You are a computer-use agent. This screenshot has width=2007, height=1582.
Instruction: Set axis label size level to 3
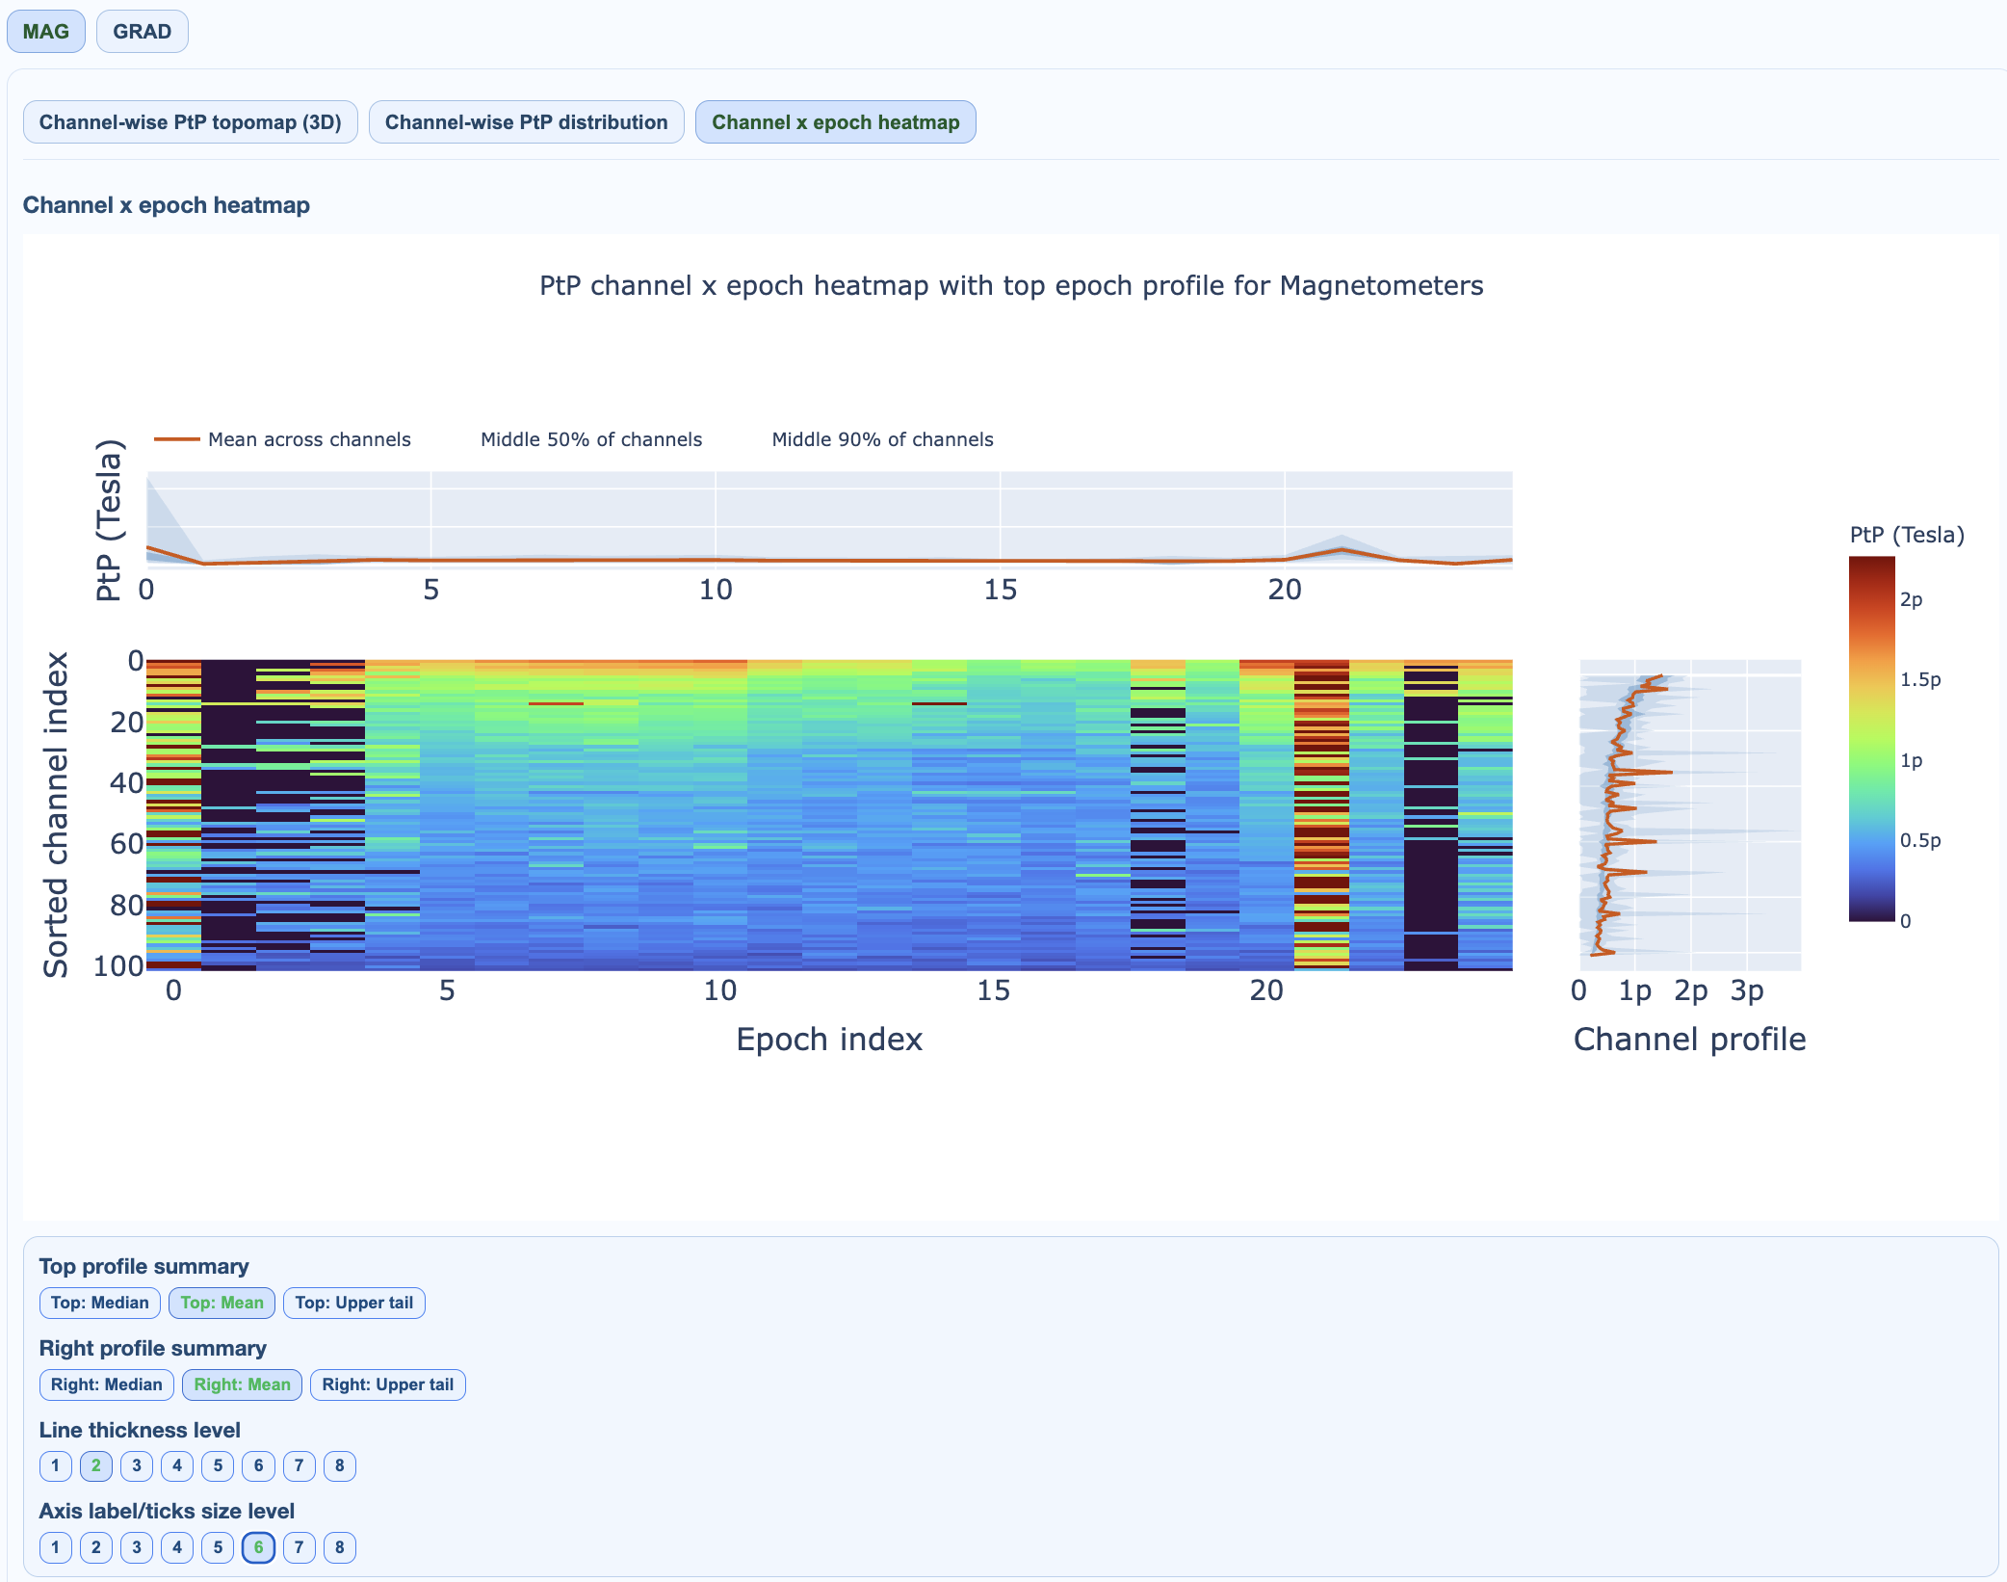coord(137,1547)
